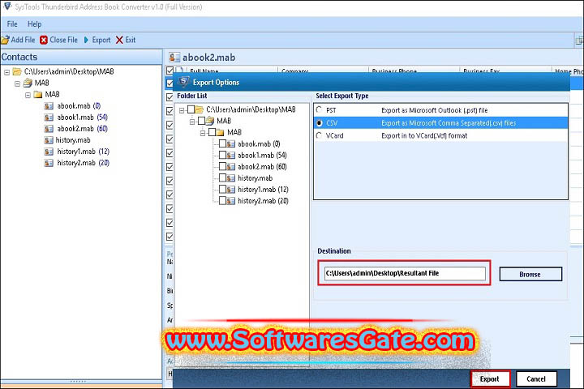The width and height of the screenshot is (584, 389).
Task: Select 'history2.mab (20)' label in Folder List
Action: pos(263,201)
